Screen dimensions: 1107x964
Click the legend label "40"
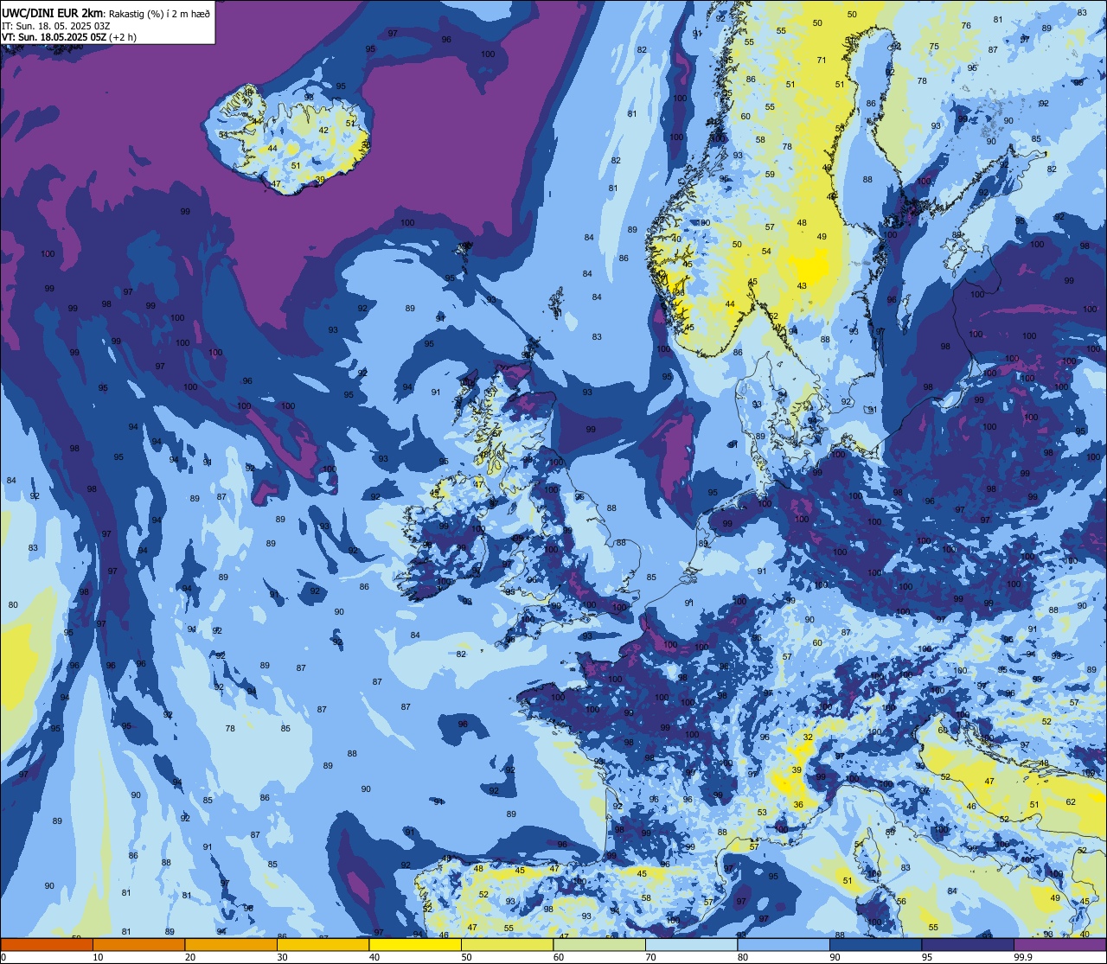pyautogui.click(x=374, y=957)
